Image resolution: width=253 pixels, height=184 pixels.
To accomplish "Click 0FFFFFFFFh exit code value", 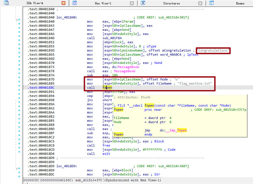I will point(152,150).
